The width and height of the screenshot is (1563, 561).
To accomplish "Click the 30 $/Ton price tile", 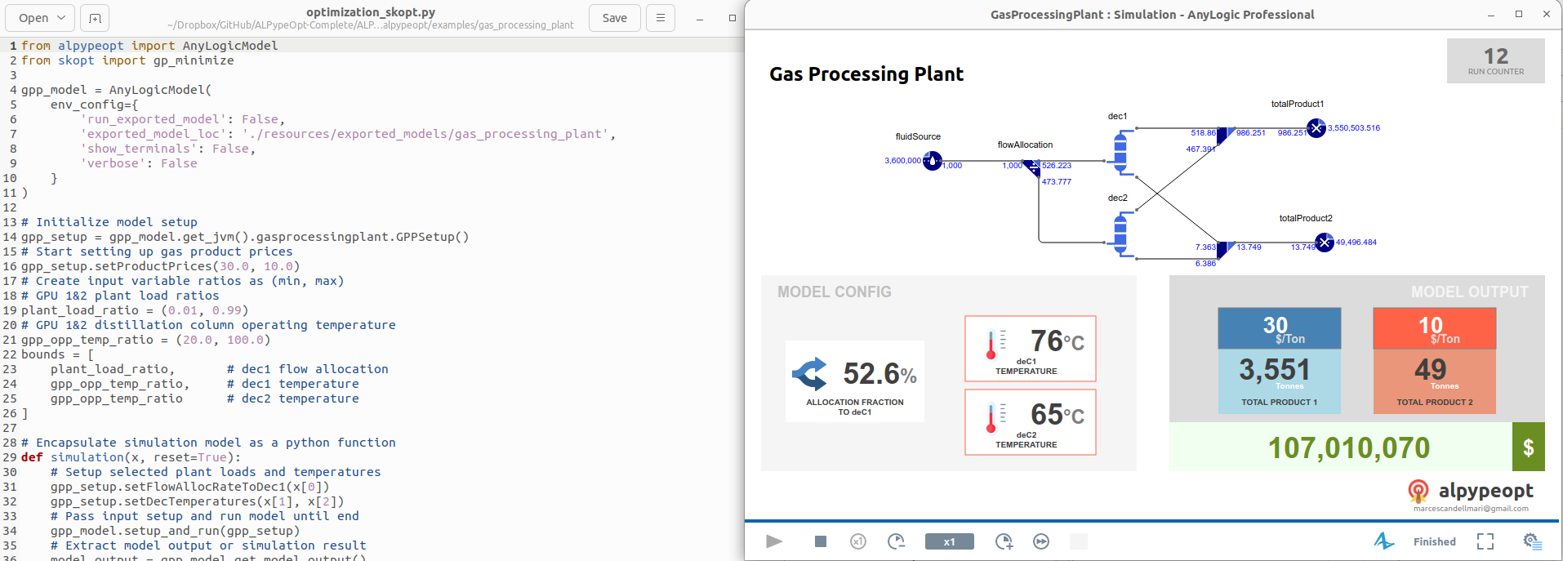I will coord(1279,328).
